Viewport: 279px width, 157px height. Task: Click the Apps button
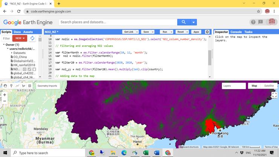[196, 32]
